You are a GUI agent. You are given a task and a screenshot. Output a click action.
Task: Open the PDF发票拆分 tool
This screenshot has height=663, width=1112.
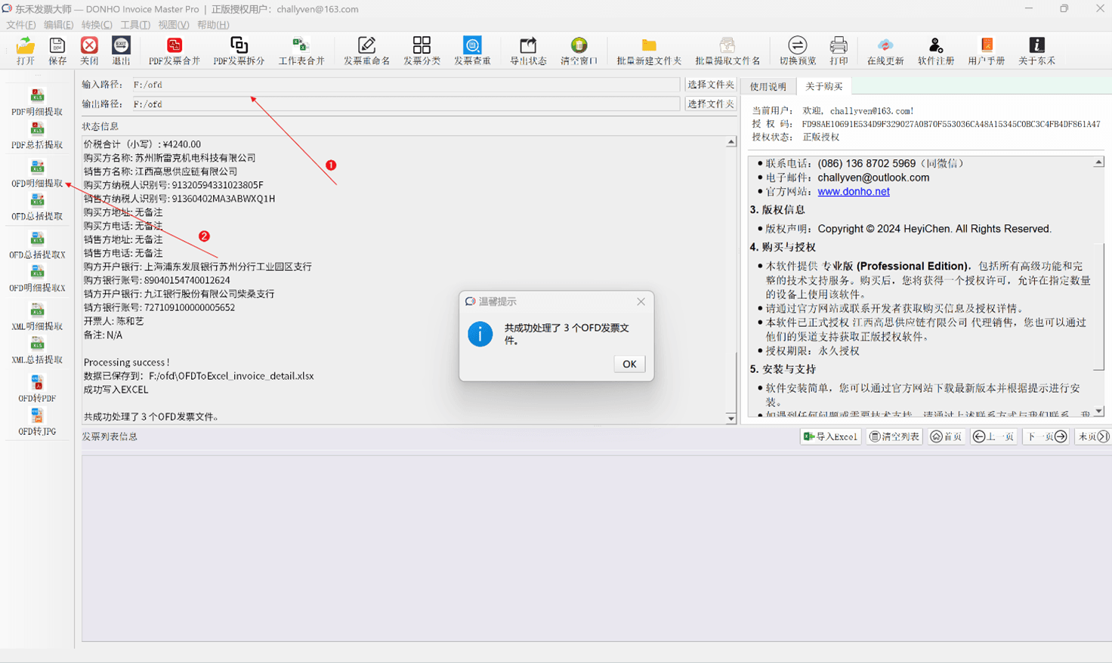pyautogui.click(x=239, y=51)
